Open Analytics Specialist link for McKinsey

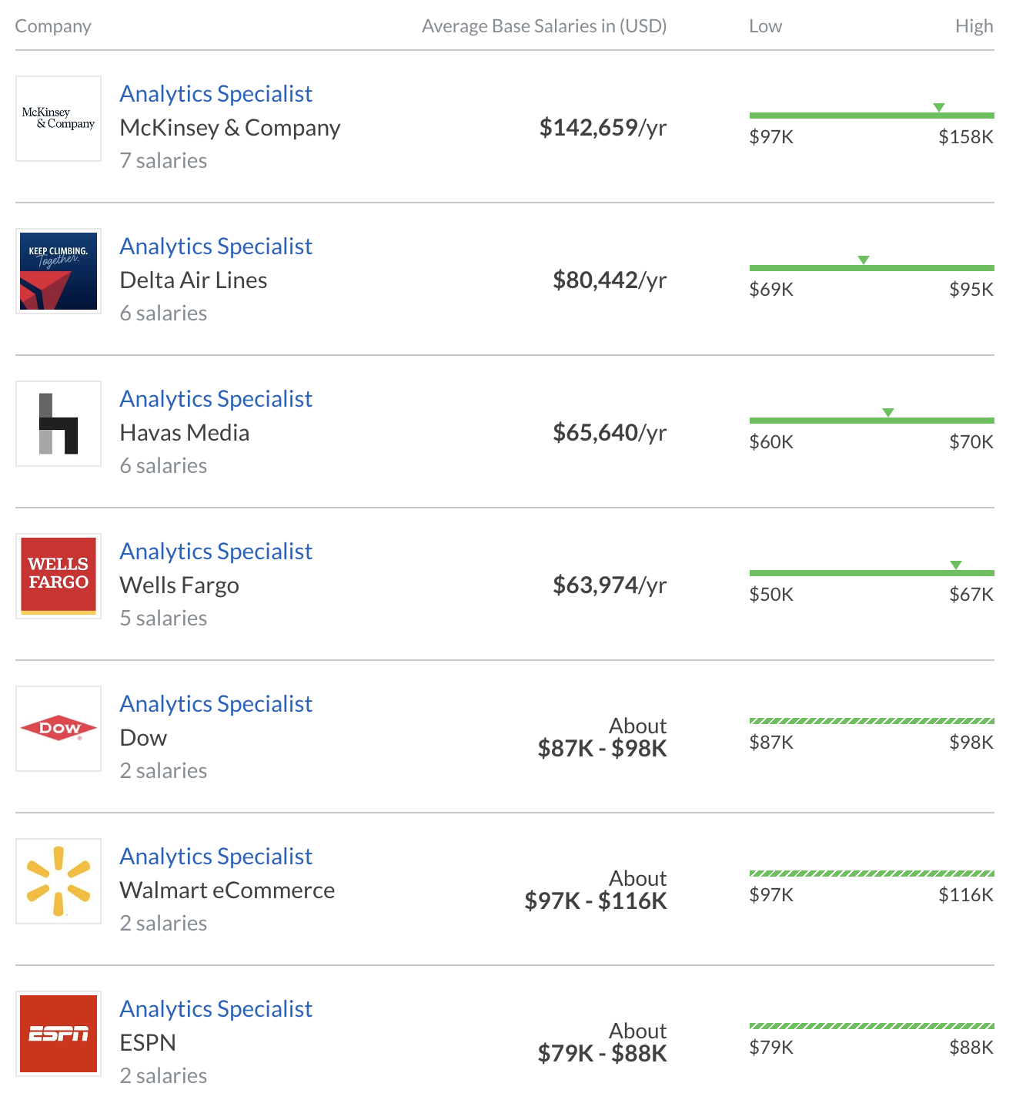tap(216, 94)
